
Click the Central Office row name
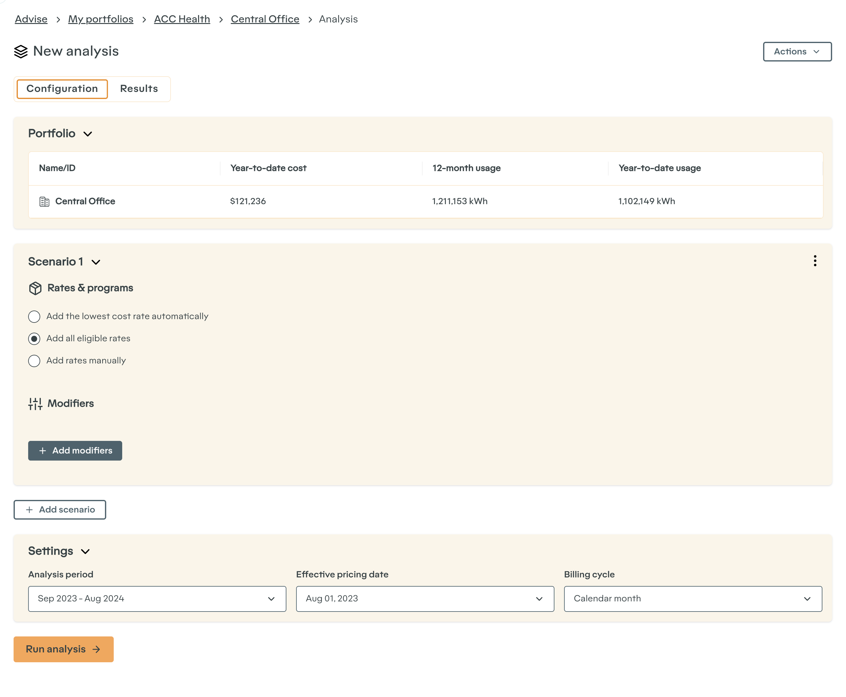(85, 202)
